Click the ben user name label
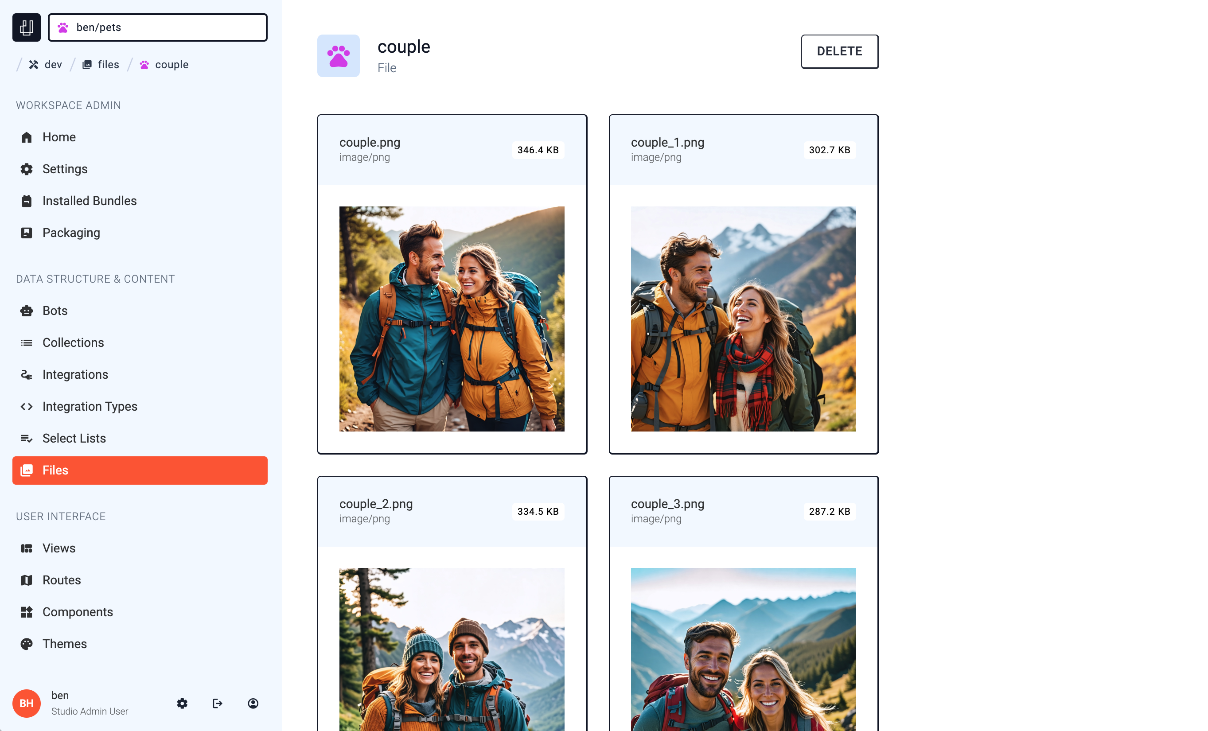The height and width of the screenshot is (731, 1208). point(60,695)
